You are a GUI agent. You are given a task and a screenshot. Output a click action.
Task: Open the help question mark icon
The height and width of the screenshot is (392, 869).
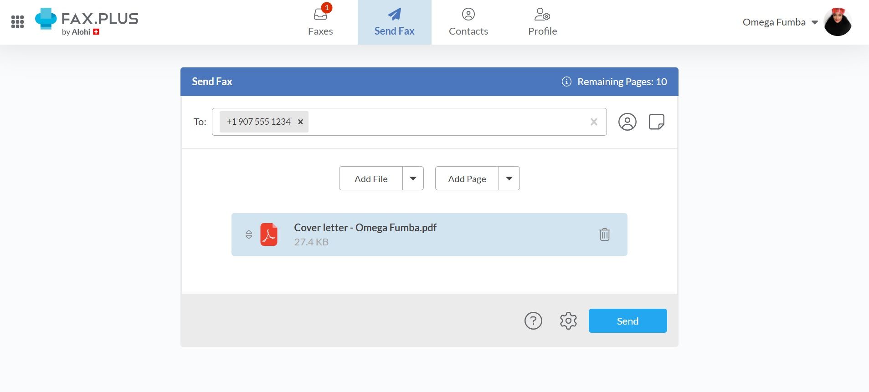click(x=533, y=321)
